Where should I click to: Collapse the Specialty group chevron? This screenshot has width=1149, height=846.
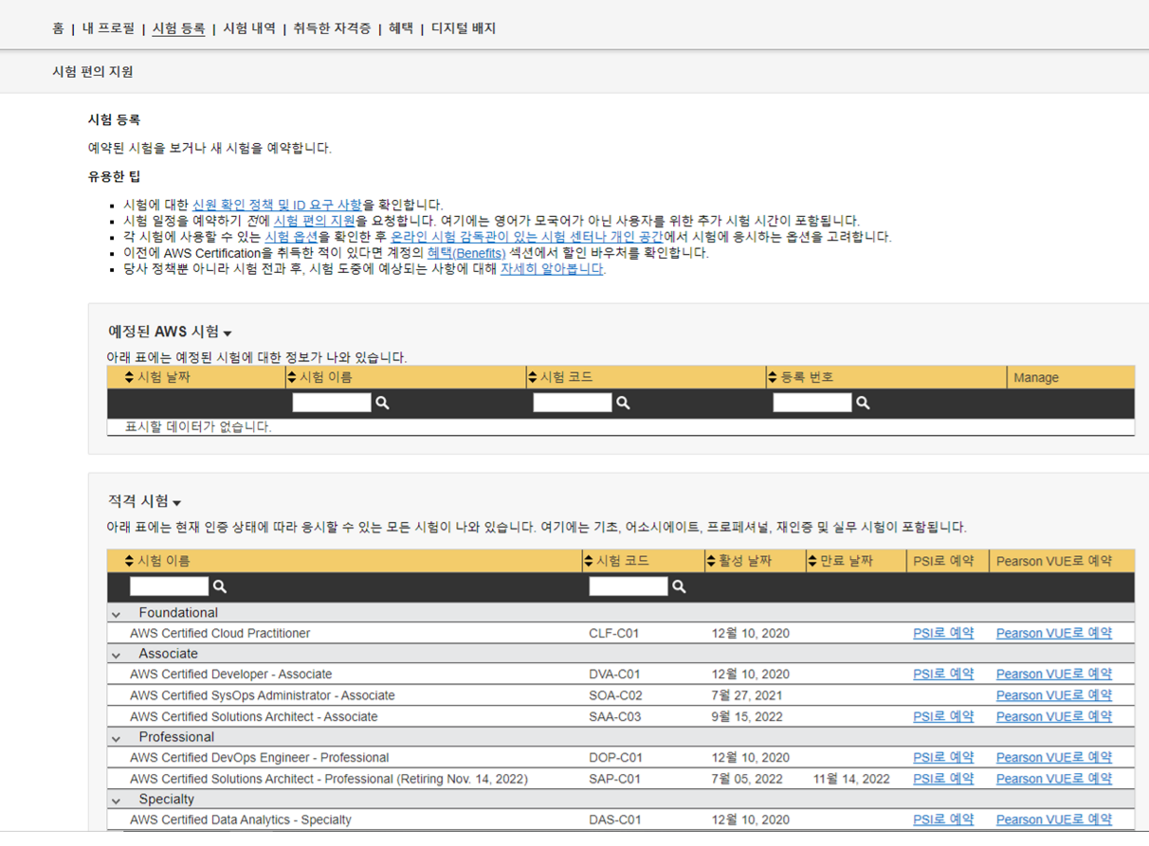[x=116, y=801]
